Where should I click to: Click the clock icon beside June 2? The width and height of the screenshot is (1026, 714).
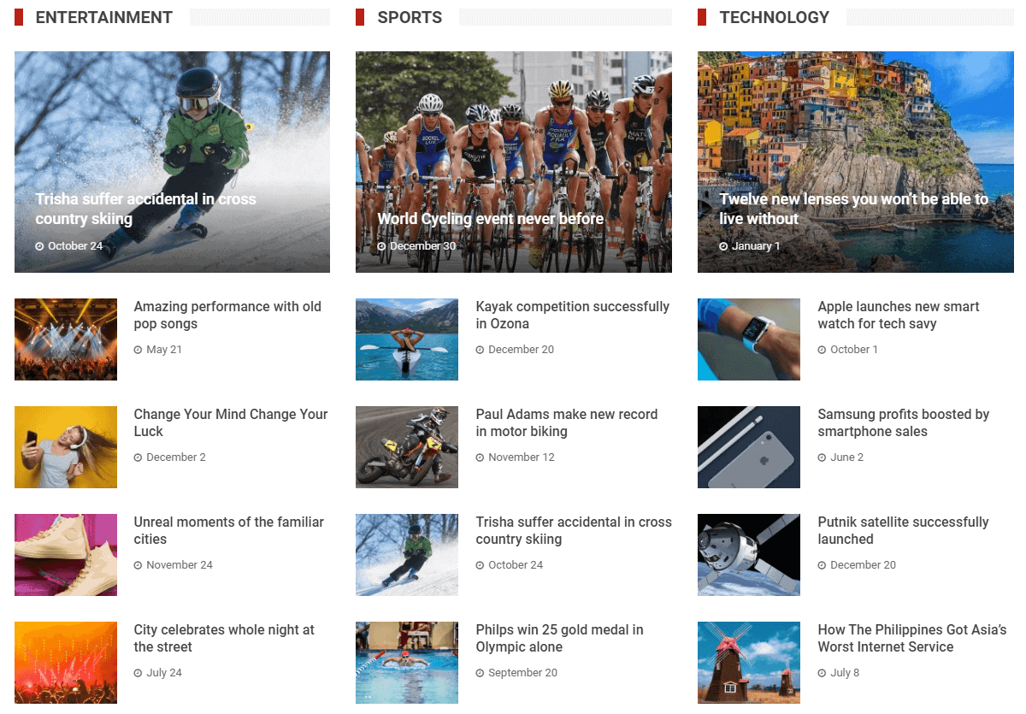(822, 457)
